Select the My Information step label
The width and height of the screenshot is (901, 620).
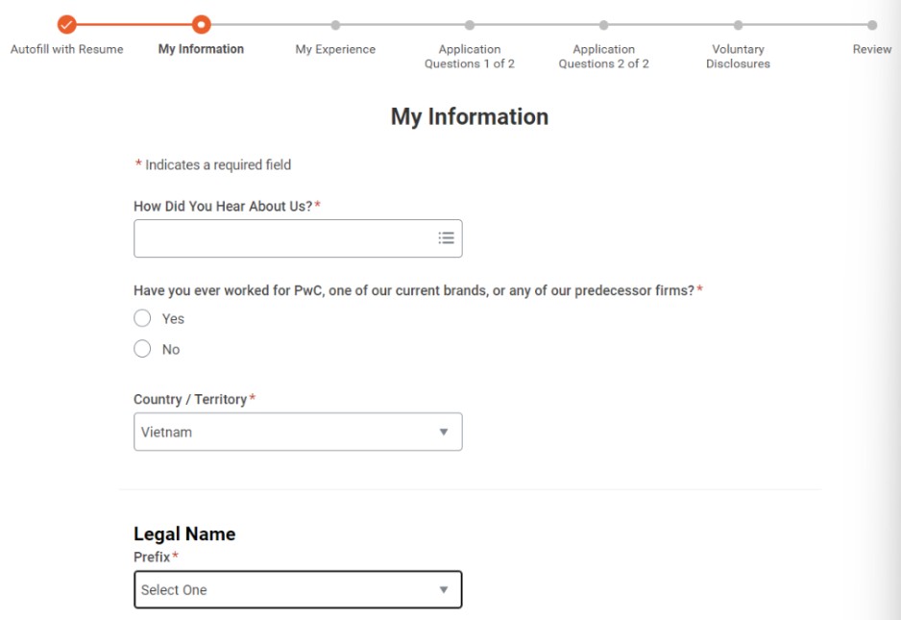(201, 49)
